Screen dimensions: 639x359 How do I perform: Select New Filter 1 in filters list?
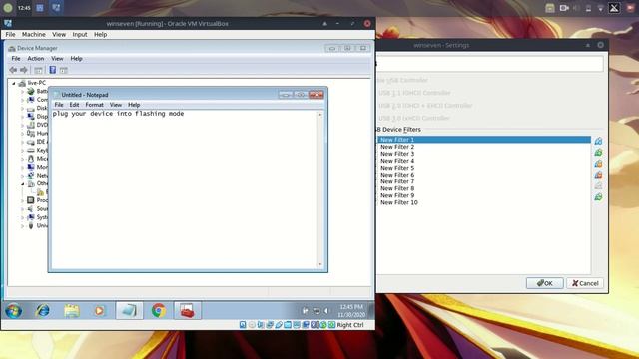(x=483, y=140)
